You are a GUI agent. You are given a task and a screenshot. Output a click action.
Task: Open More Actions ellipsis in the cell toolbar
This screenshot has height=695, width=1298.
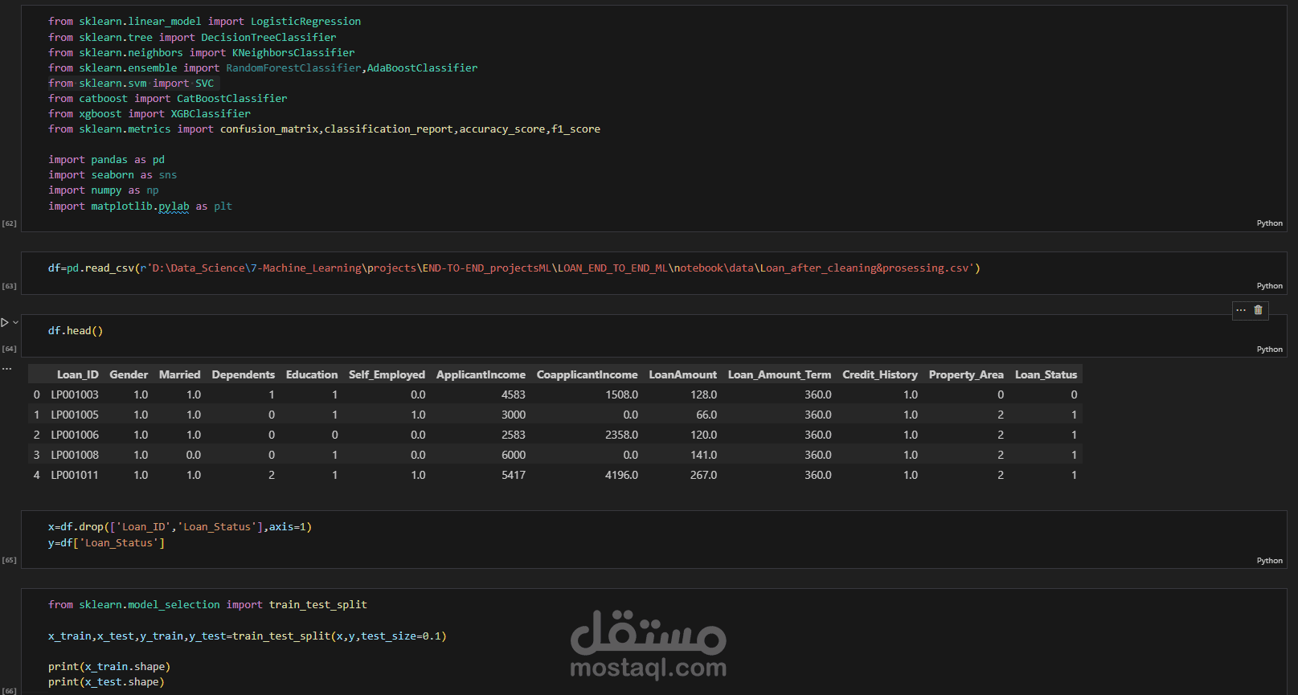point(1241,310)
